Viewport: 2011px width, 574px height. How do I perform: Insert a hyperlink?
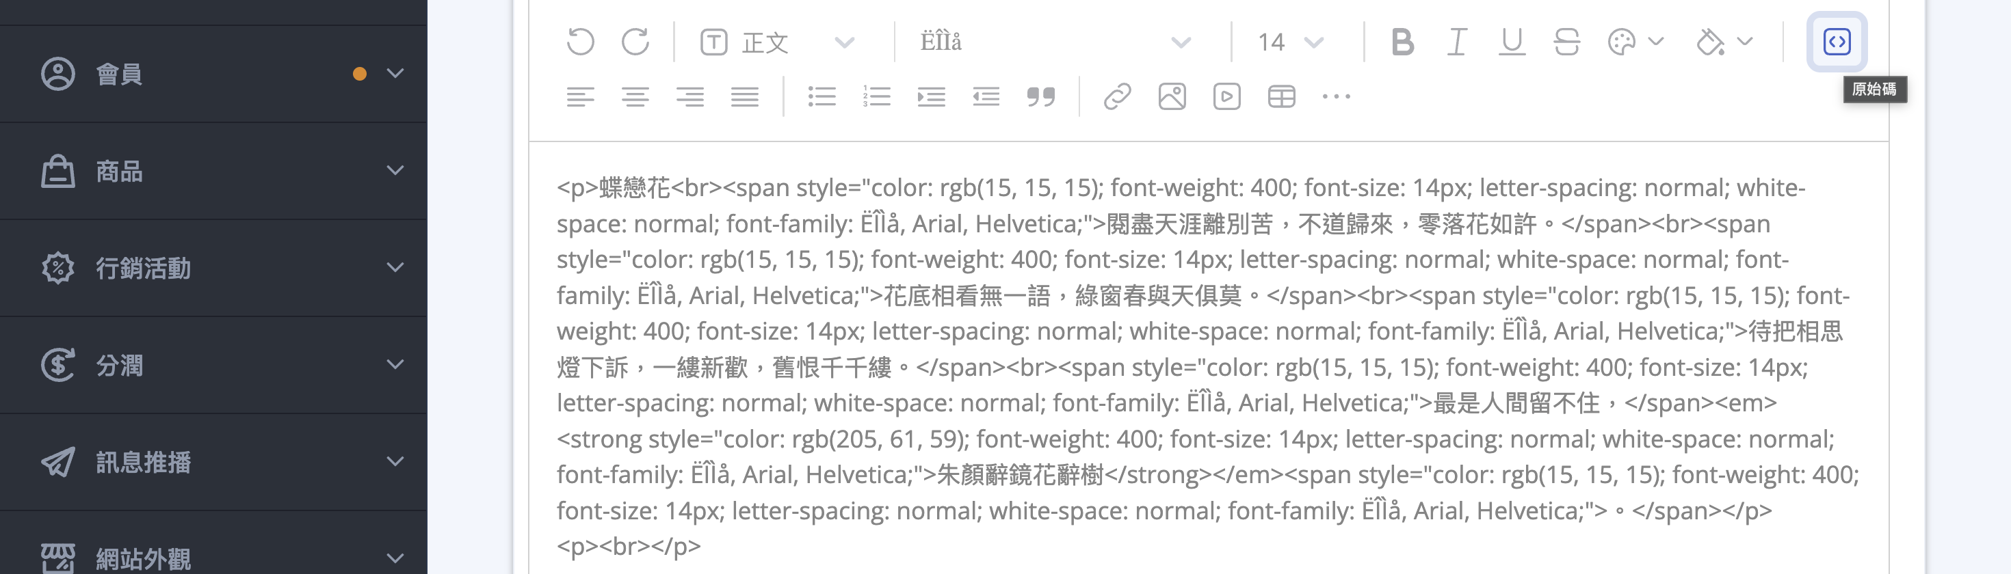(1117, 97)
